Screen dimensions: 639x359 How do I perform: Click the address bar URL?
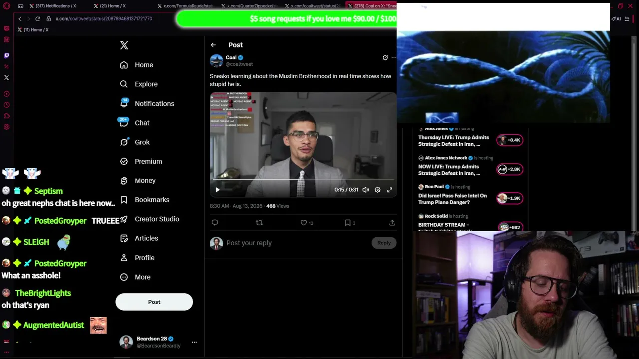tap(104, 19)
